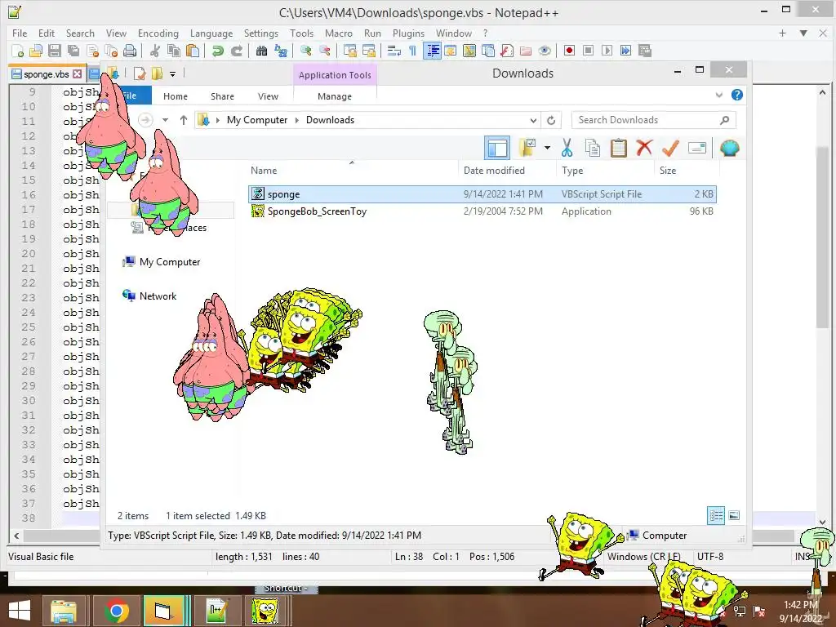
Task: Select the SpongeBob_ScreenToy application file
Action: point(482,211)
